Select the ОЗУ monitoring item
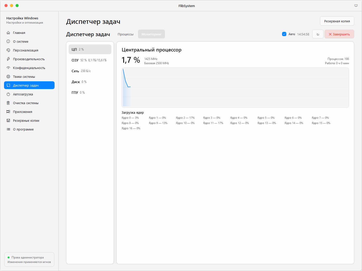The image size is (362, 271). 90,60
